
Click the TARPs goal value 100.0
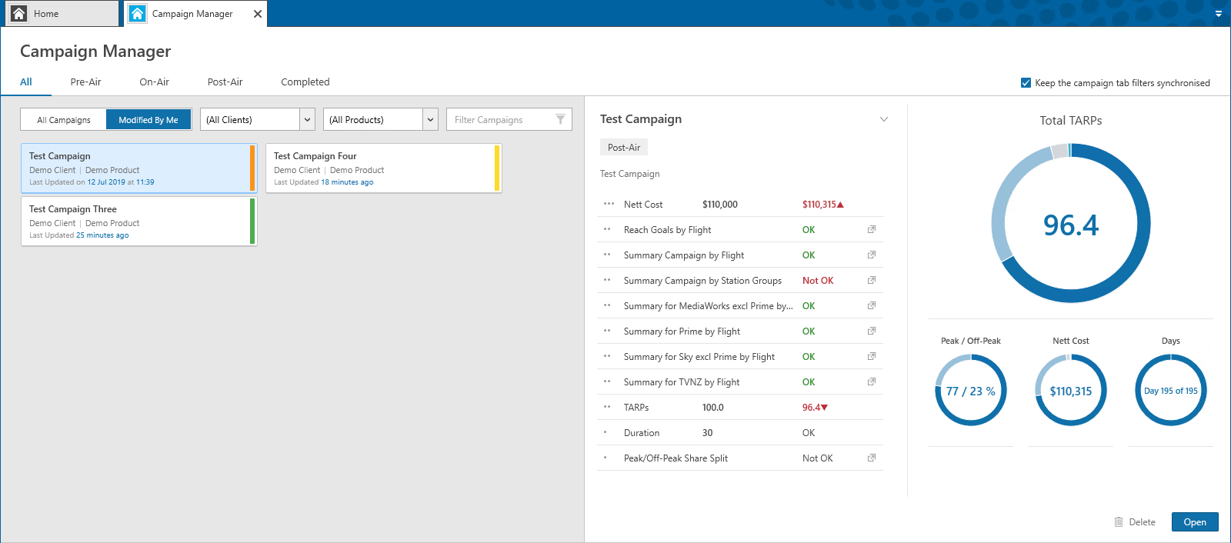click(x=713, y=407)
